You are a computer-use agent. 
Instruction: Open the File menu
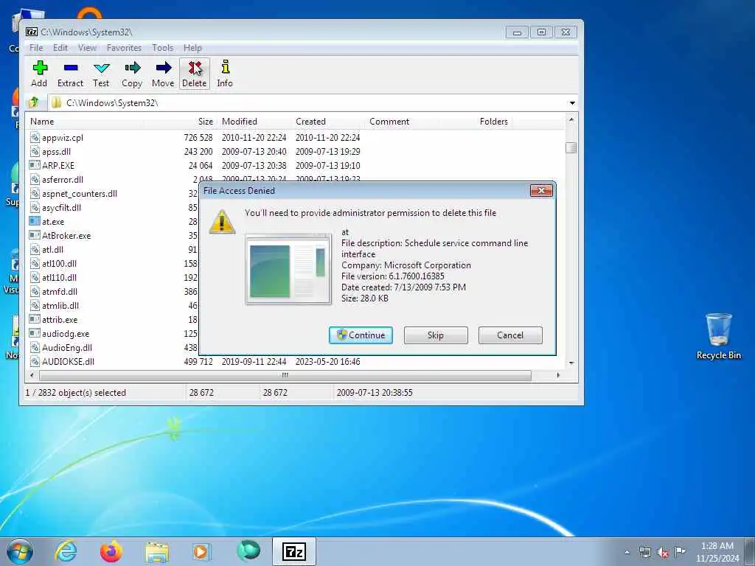point(36,48)
